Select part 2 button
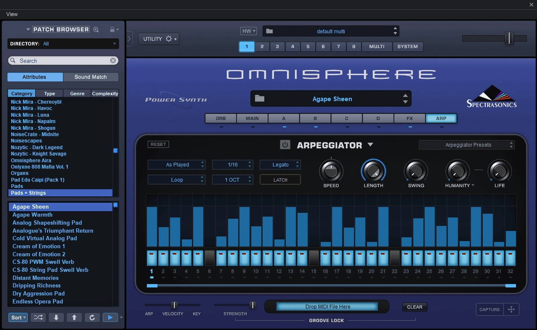Screen dimensions: 537x330 262,46
